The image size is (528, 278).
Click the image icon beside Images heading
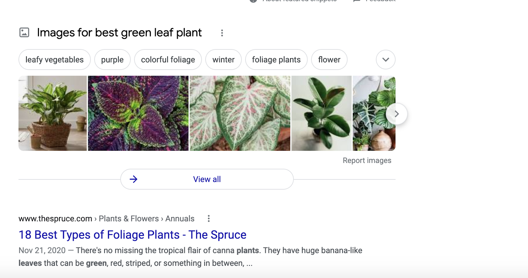[x=24, y=33]
